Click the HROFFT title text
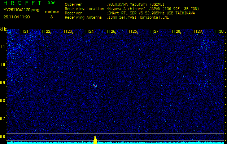 (22, 3)
